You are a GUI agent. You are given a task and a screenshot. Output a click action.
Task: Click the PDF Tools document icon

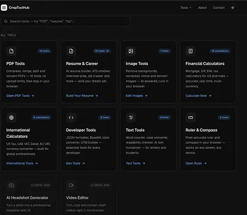pyautogui.click(x=11, y=51)
